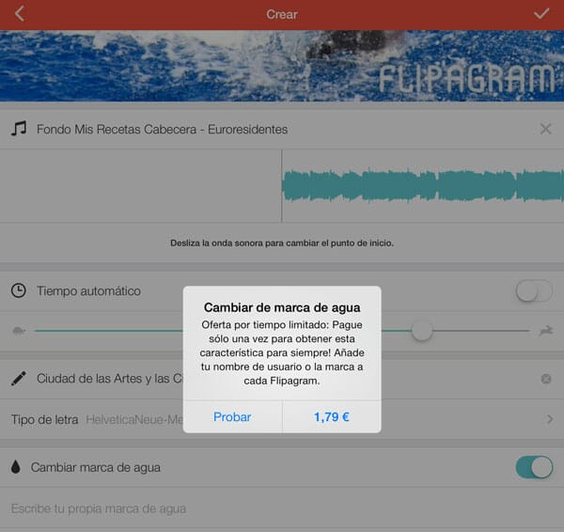The height and width of the screenshot is (532, 564).
Task: Click the pencil icon for the title
Action: coord(19,379)
